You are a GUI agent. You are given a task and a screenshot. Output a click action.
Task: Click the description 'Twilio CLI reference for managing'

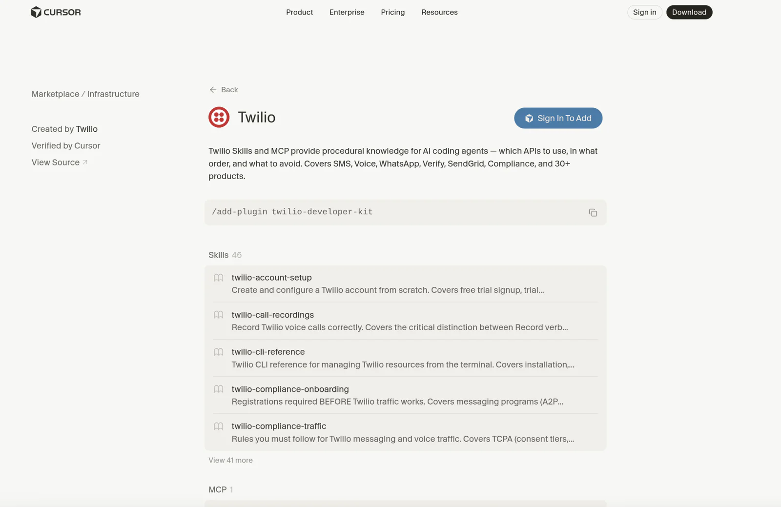403,365
